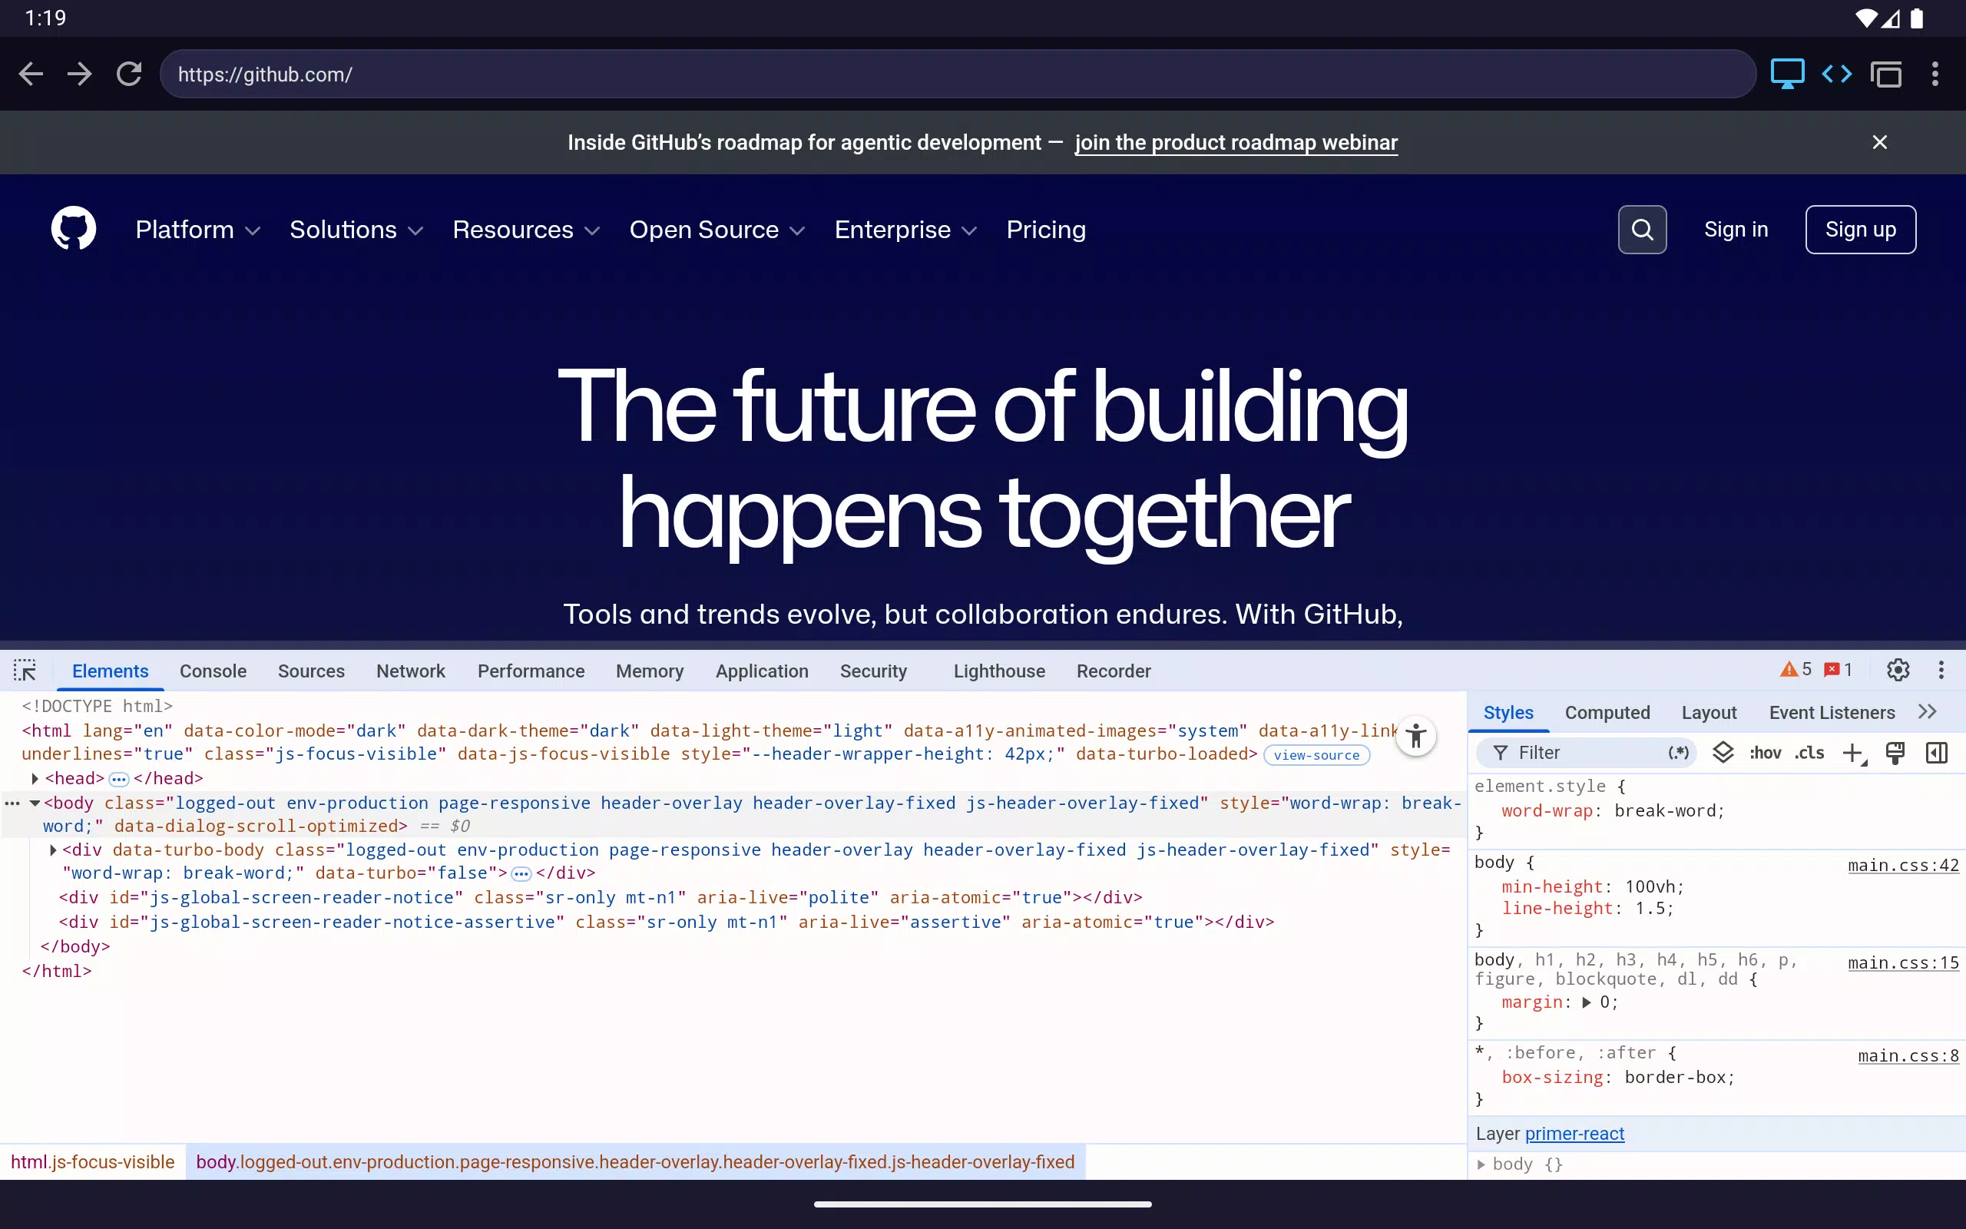Open the Sources tab
Image resolution: width=1966 pixels, height=1229 pixels.
tap(311, 671)
